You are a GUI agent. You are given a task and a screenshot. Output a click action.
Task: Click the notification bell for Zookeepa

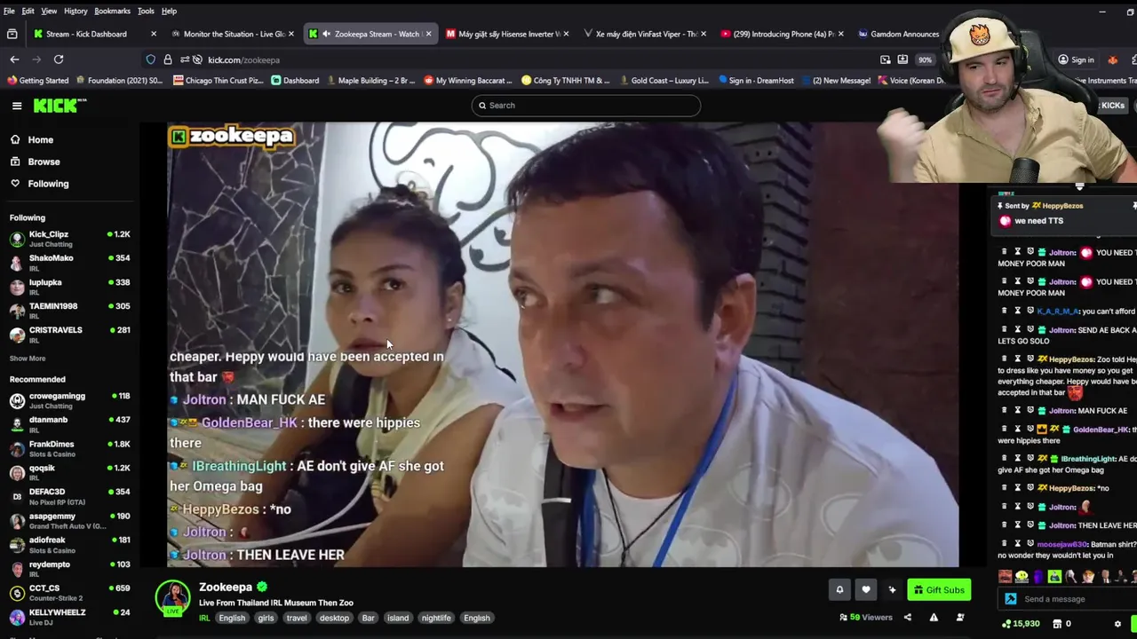click(839, 590)
